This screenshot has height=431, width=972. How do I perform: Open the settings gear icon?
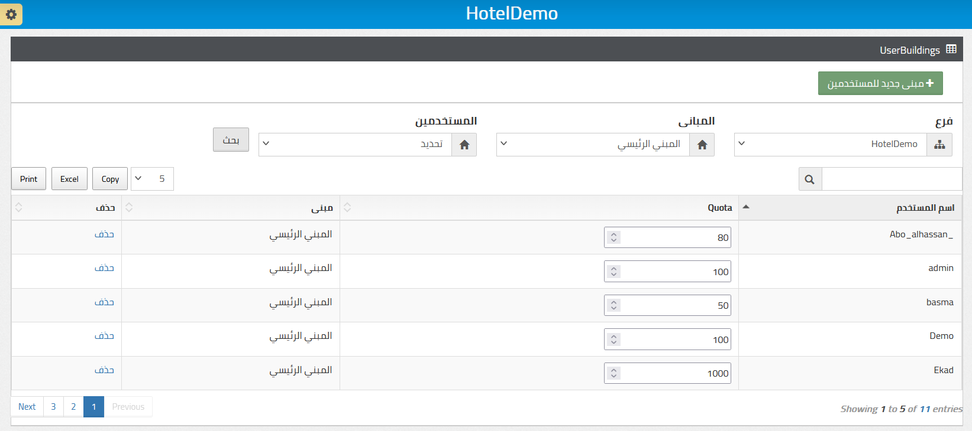tap(11, 14)
